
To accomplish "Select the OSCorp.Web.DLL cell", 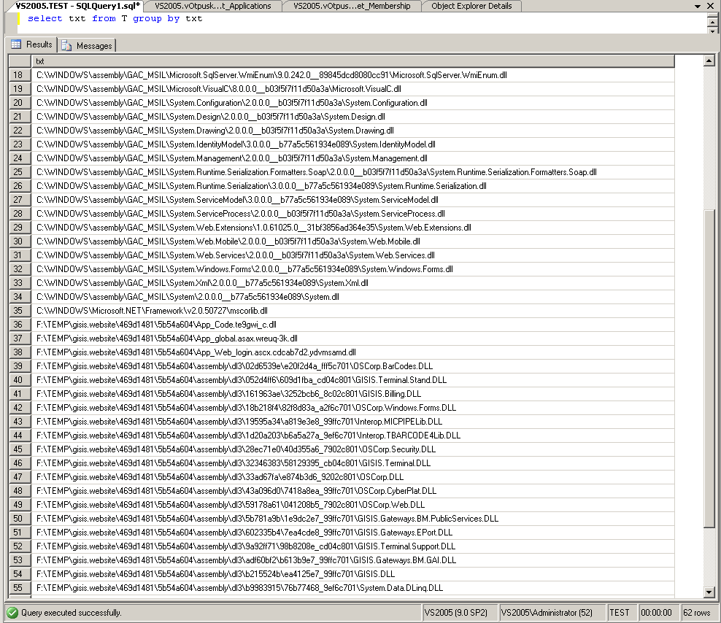I will [352, 504].
